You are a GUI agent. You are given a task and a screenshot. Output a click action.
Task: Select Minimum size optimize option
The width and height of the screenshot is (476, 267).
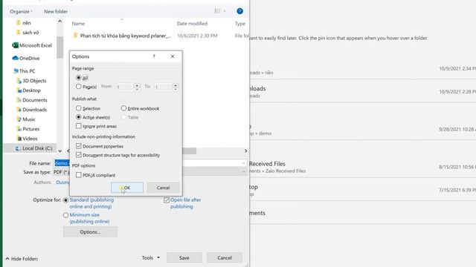(x=65, y=215)
